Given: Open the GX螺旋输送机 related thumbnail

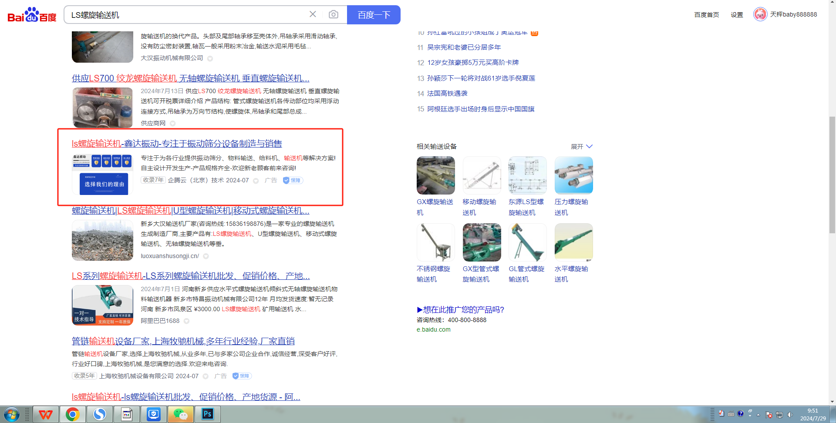Looking at the screenshot, I should 436,175.
